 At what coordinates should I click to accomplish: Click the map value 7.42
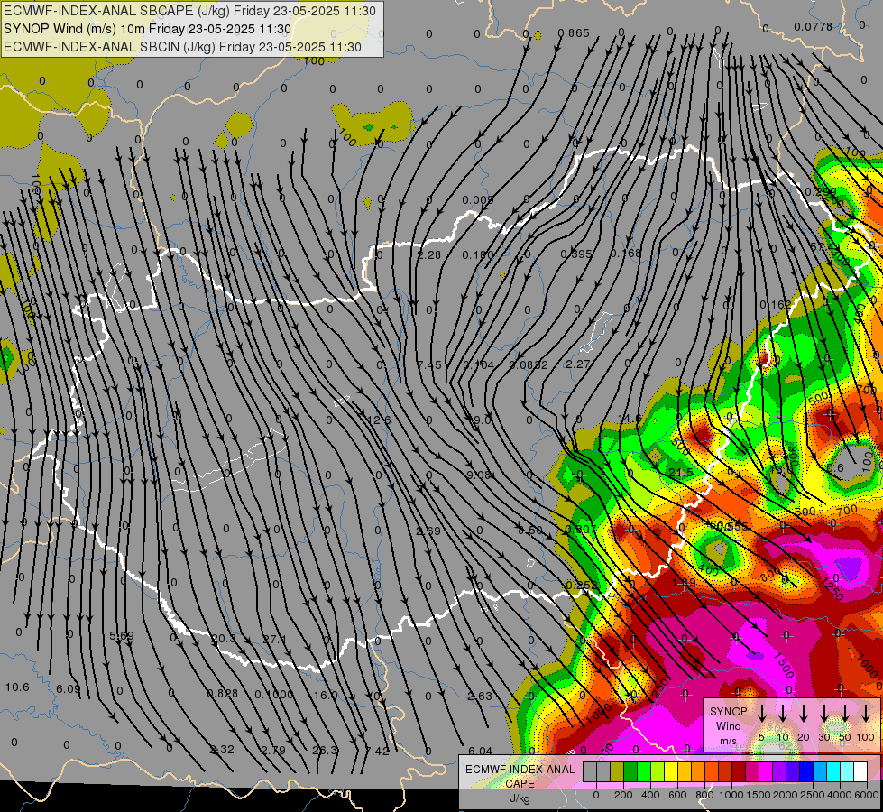[x=377, y=751]
